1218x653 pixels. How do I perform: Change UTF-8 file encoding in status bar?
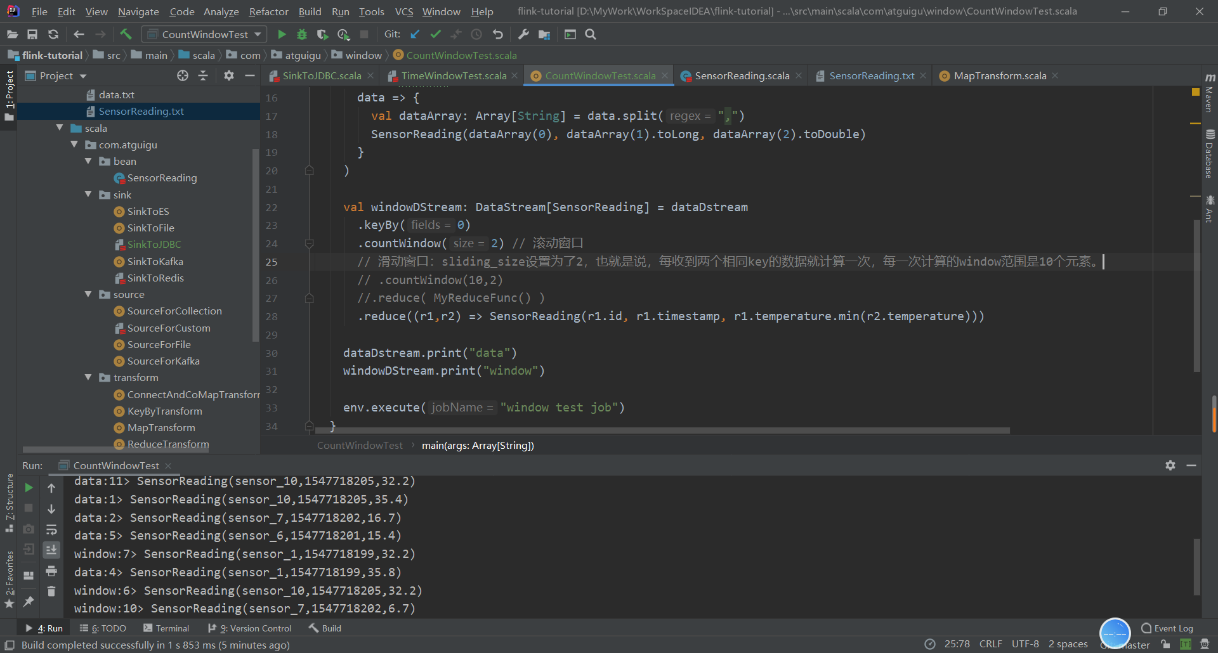click(1025, 644)
